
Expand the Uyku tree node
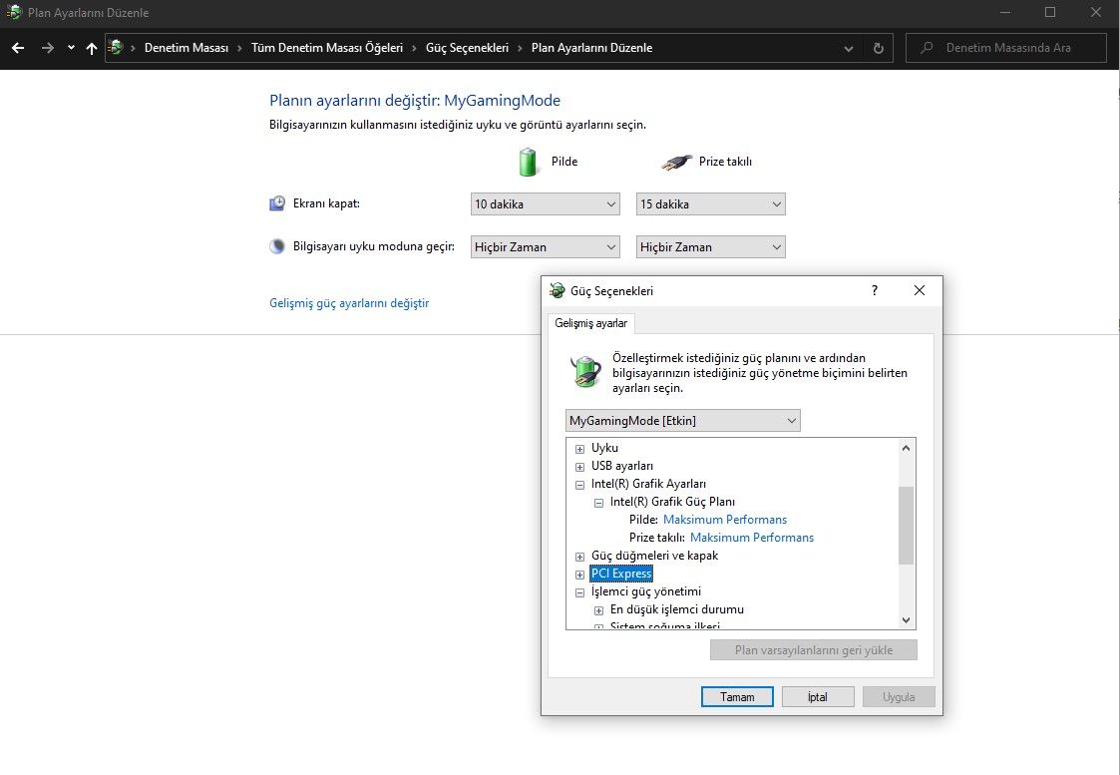coord(579,449)
